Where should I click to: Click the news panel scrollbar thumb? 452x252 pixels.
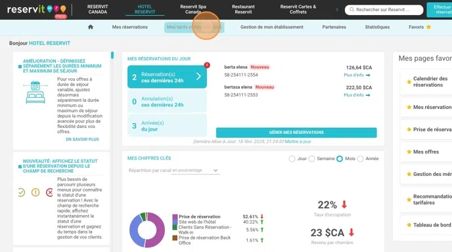pyautogui.click(x=112, y=55)
